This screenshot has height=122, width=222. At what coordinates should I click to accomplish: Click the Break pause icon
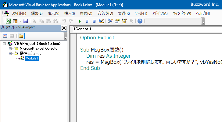pyautogui.click(x=87, y=21)
